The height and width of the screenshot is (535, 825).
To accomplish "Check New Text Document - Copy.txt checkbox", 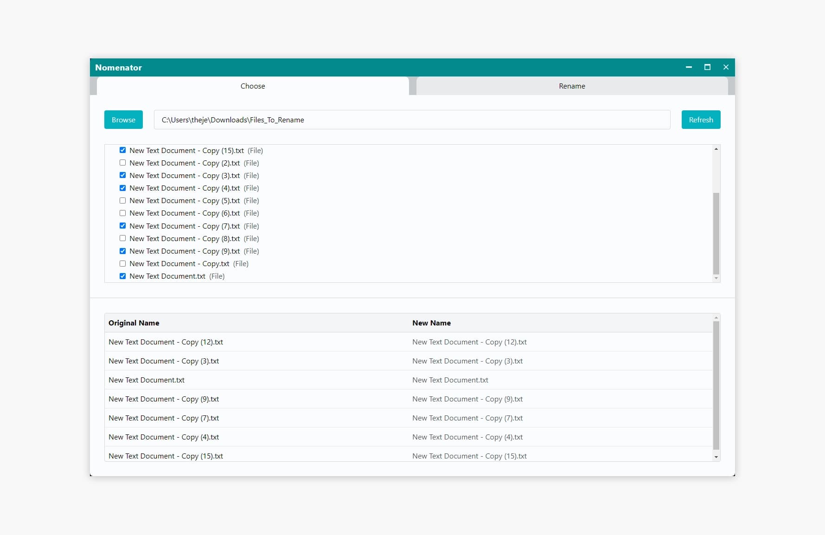I will pos(122,263).
